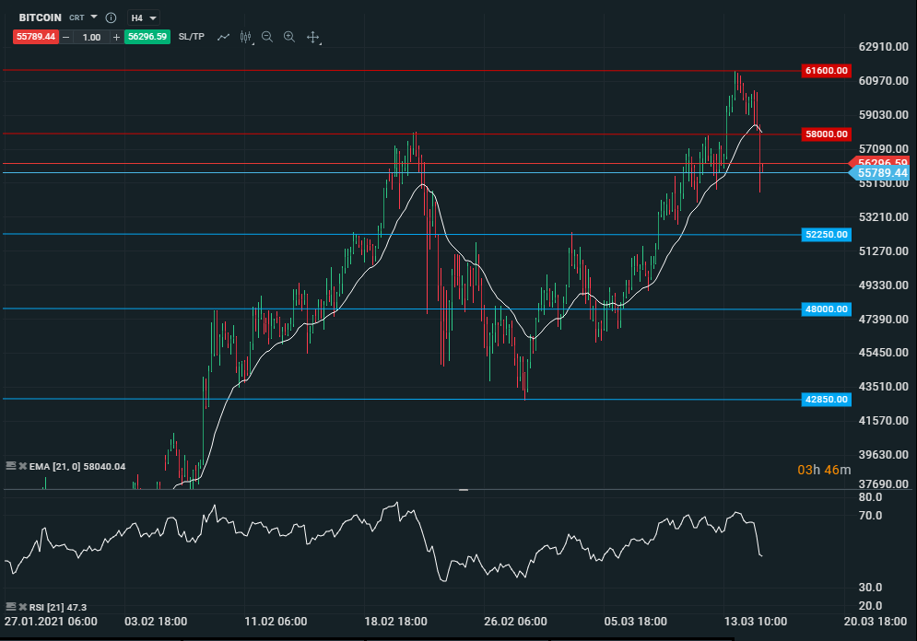Zoom in the chart

click(288, 37)
